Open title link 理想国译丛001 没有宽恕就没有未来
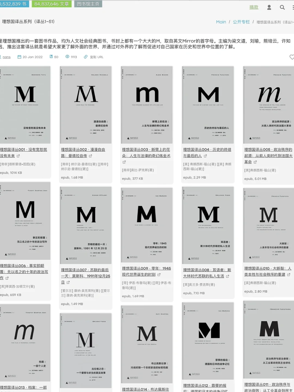294x392 pixels. [23, 153]
